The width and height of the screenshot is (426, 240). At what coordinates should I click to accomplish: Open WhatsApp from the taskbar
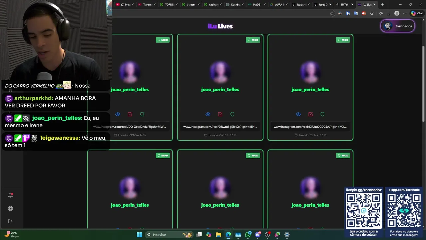248,235
